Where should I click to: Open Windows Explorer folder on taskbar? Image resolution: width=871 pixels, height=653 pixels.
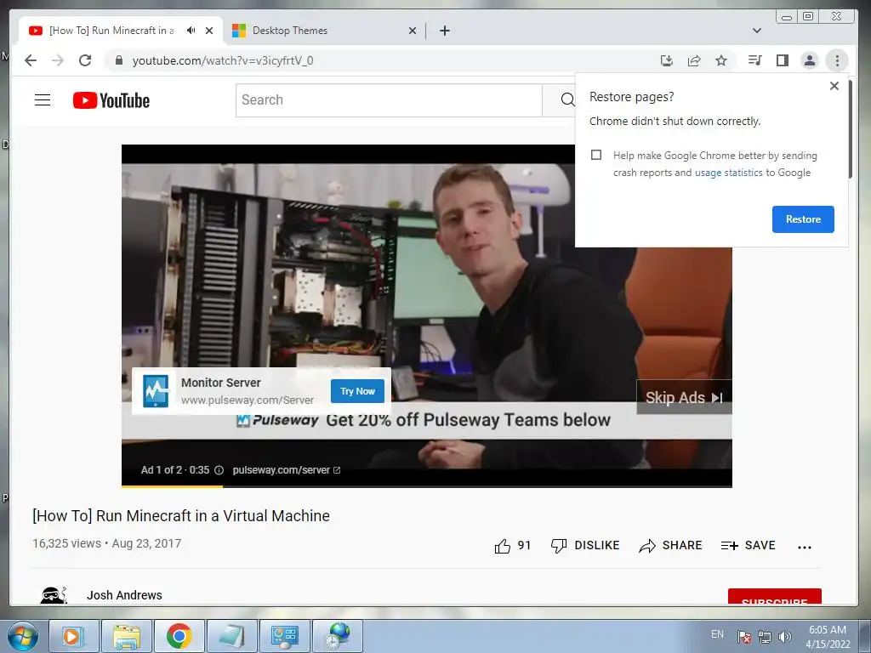click(127, 636)
